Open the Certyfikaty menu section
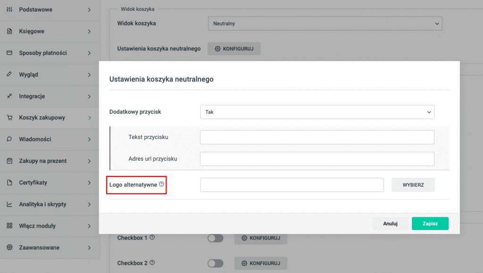The height and width of the screenshot is (273, 483). click(50, 182)
